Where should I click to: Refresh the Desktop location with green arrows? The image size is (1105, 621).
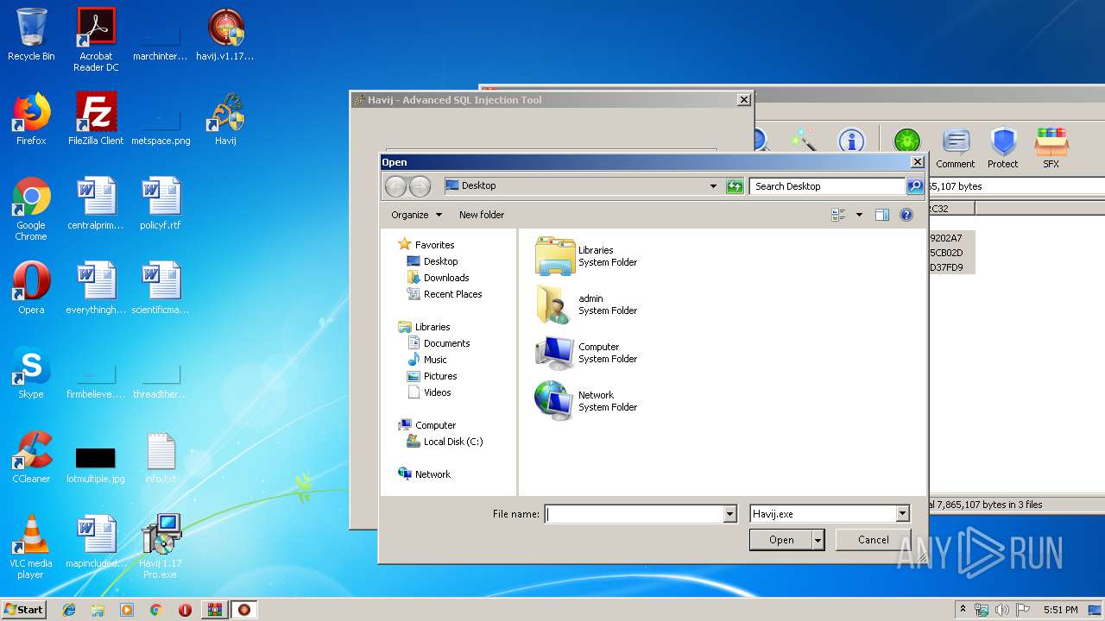[735, 186]
